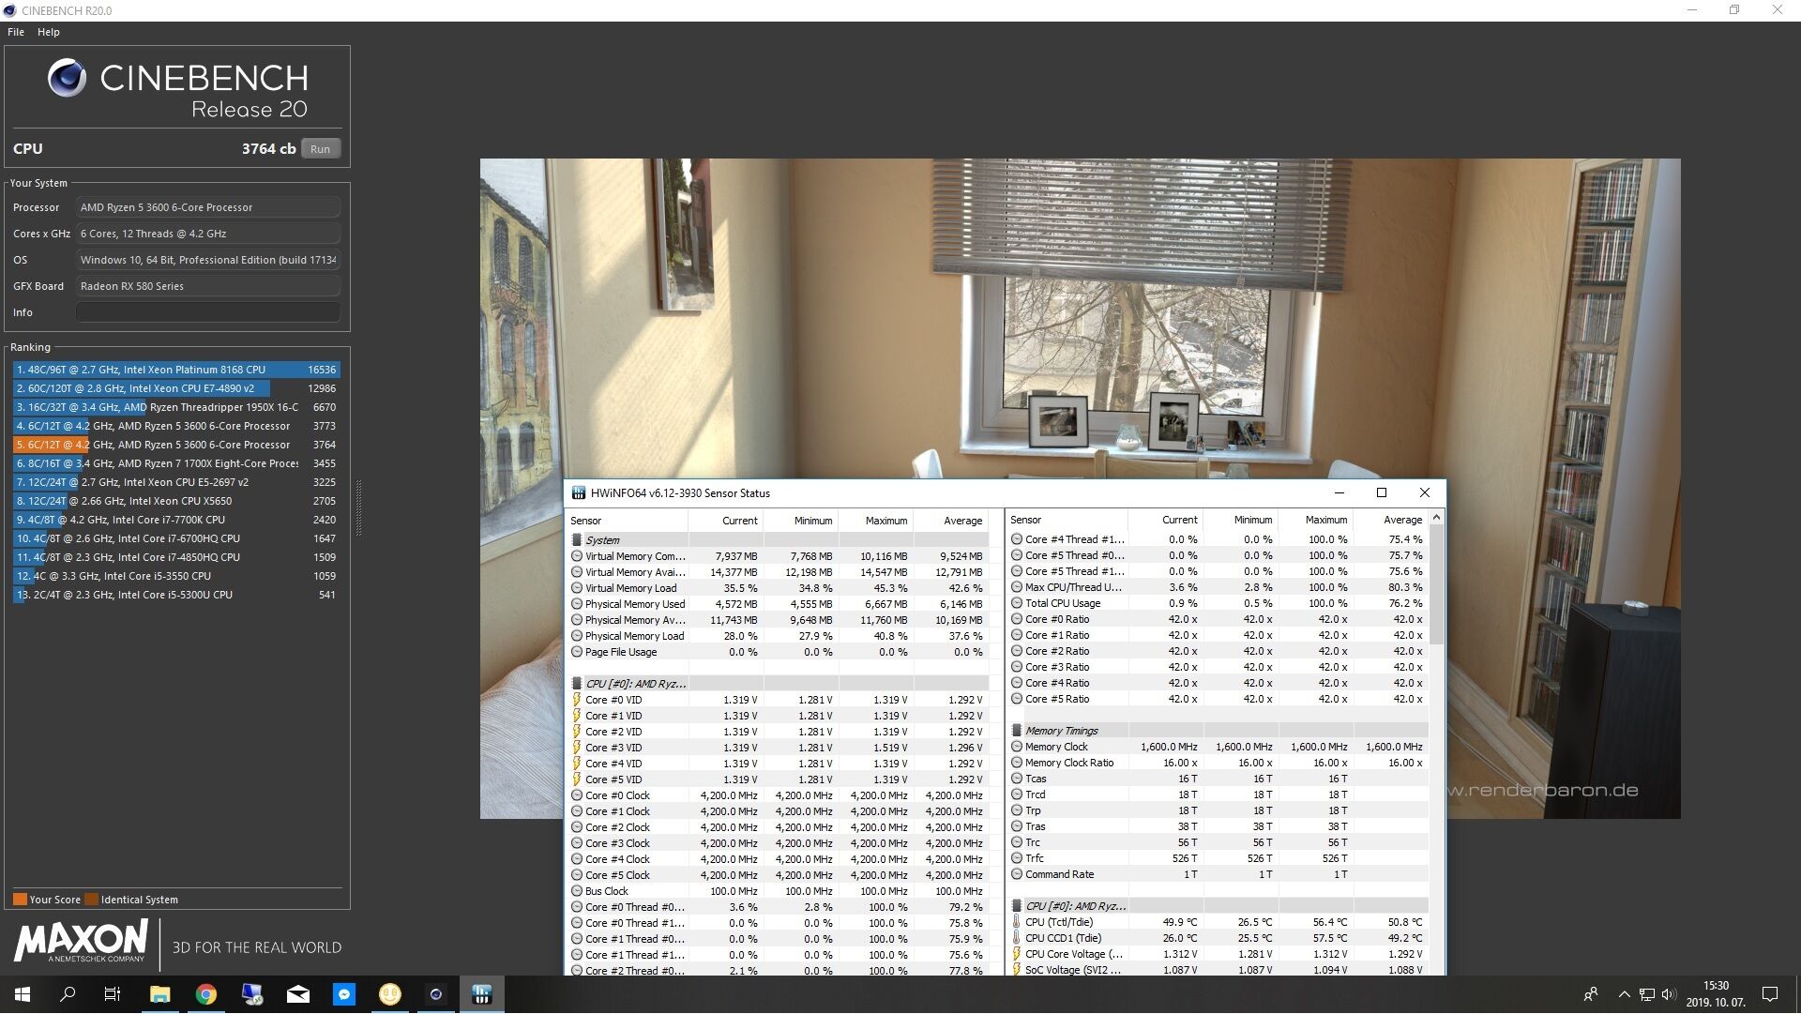Open the clock and calendar flyout
Screen dimensions: 1801x1014
pos(1716,994)
